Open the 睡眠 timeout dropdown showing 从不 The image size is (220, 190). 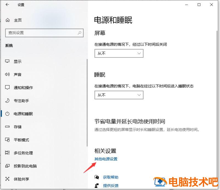[119, 95]
